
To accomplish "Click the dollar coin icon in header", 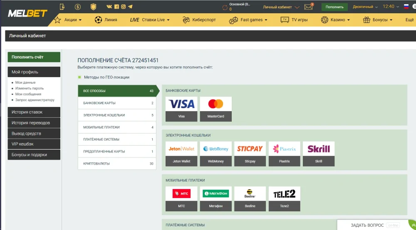I will (x=78, y=7).
